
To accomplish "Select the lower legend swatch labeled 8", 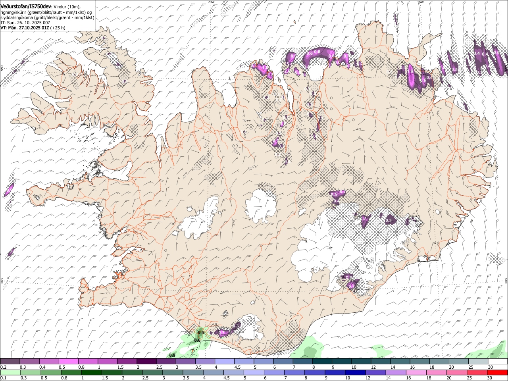I will 315,373.
